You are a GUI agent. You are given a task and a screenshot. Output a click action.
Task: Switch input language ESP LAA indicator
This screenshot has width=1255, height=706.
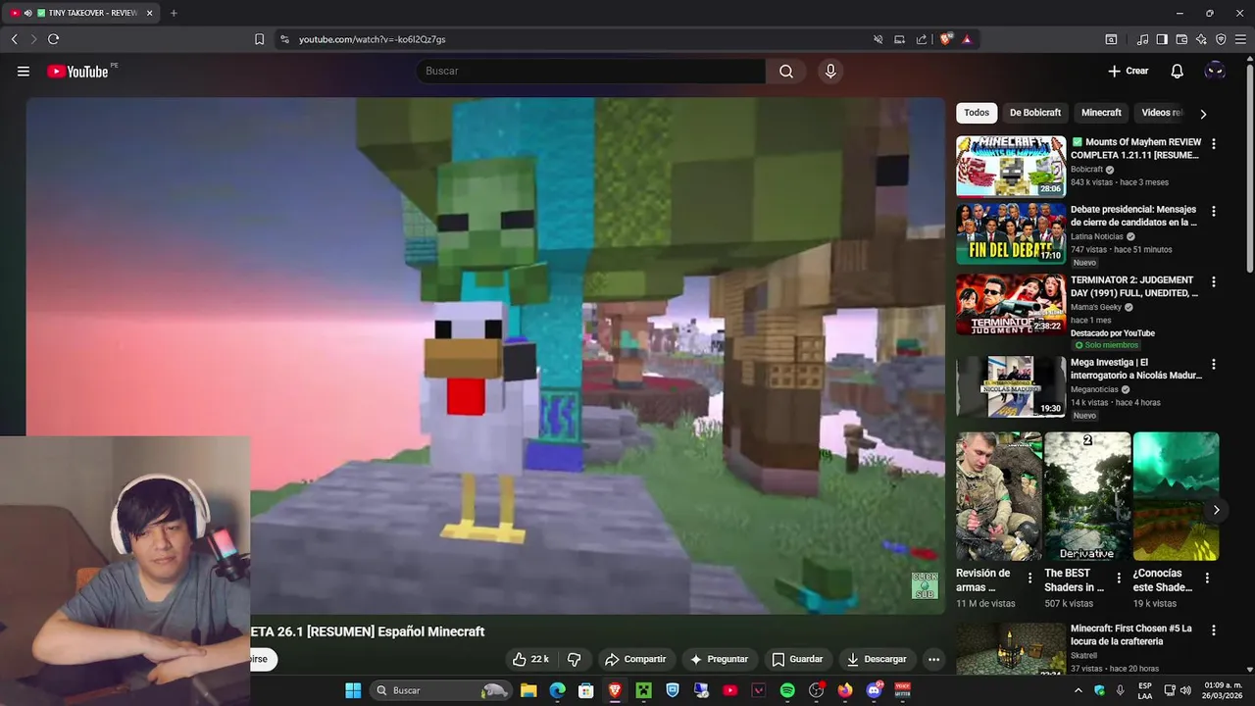[1145, 690]
